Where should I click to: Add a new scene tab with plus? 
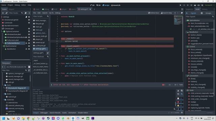94,9
